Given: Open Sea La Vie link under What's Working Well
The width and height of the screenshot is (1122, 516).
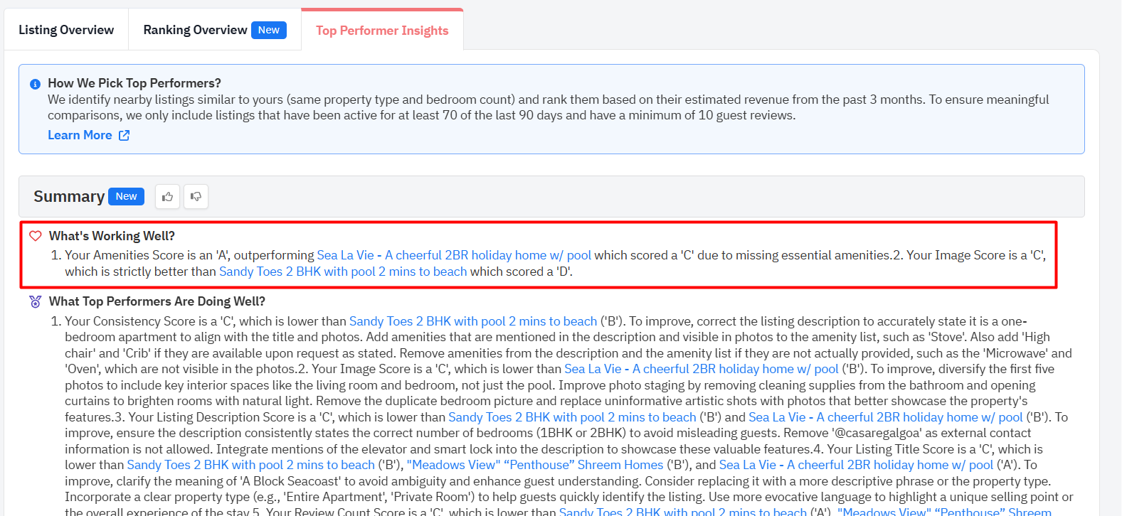Looking at the screenshot, I should (x=454, y=255).
